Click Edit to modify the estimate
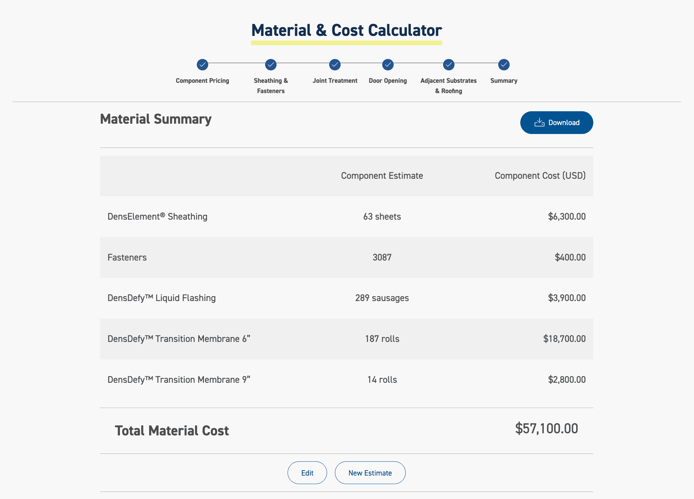 click(x=307, y=473)
